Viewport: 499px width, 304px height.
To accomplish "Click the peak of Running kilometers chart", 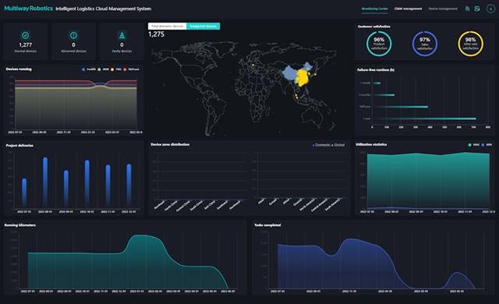I will pyautogui.click(x=140, y=235).
